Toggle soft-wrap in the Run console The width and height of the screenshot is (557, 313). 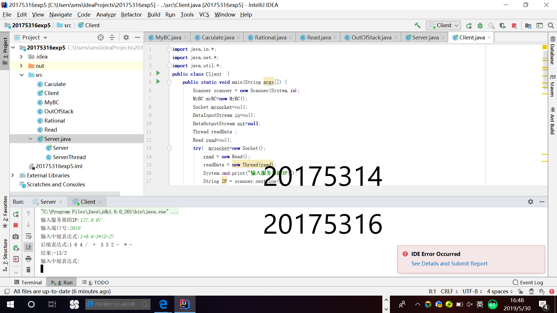coord(28,236)
